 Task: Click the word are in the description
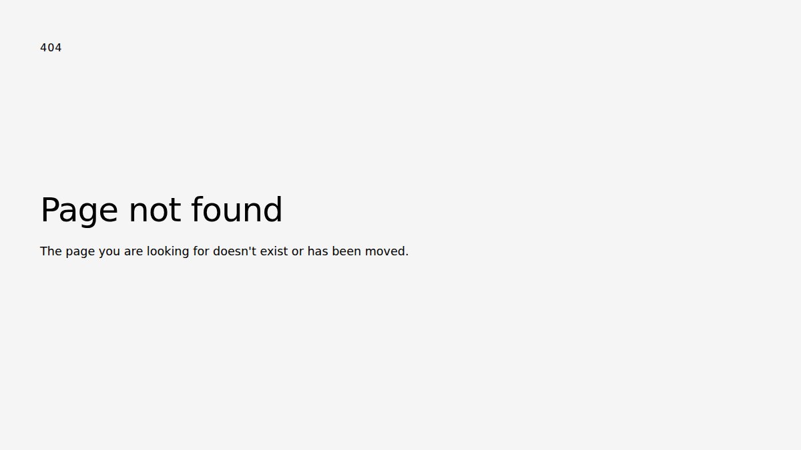133,253
